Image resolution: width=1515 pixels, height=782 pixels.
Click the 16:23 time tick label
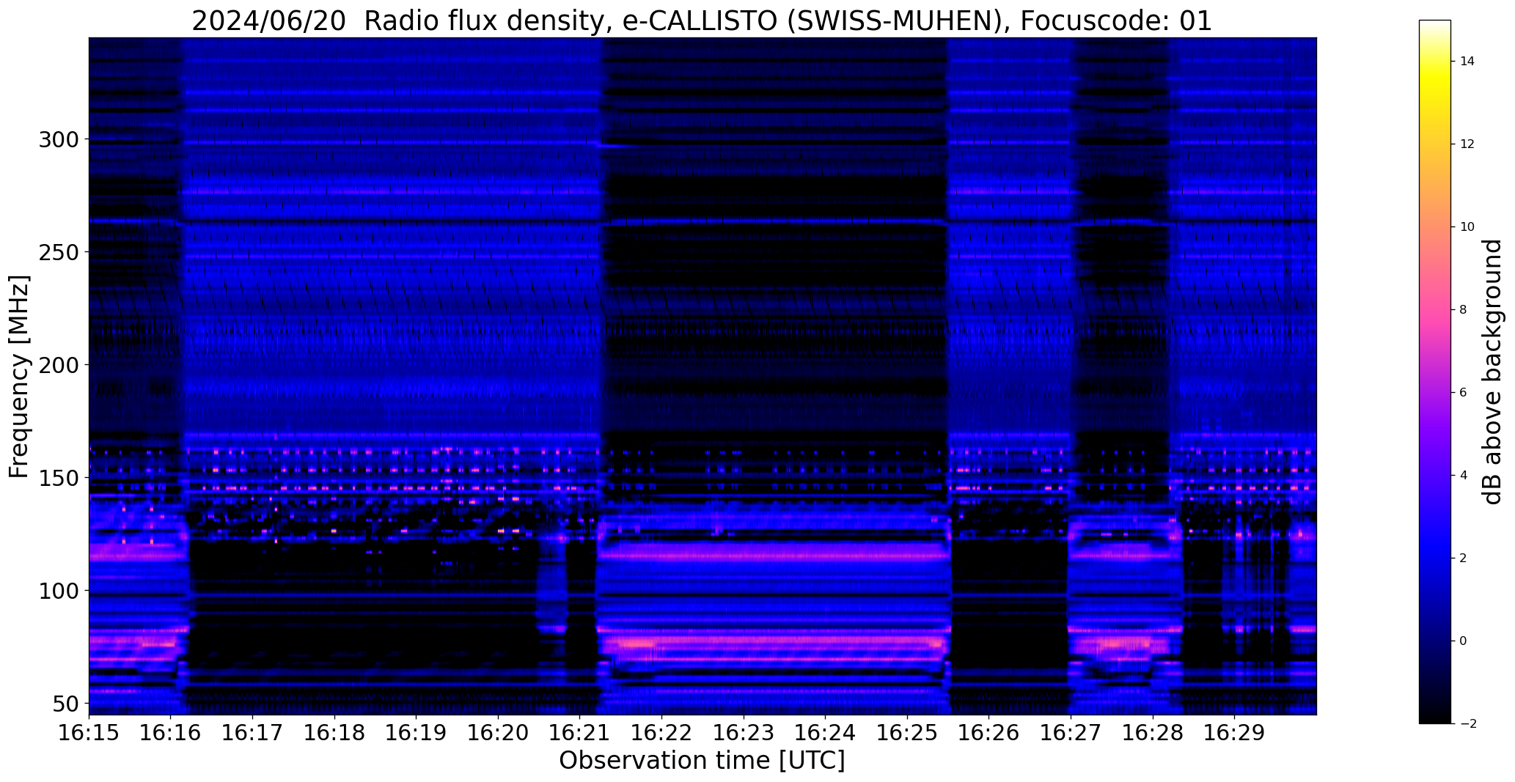point(744,733)
